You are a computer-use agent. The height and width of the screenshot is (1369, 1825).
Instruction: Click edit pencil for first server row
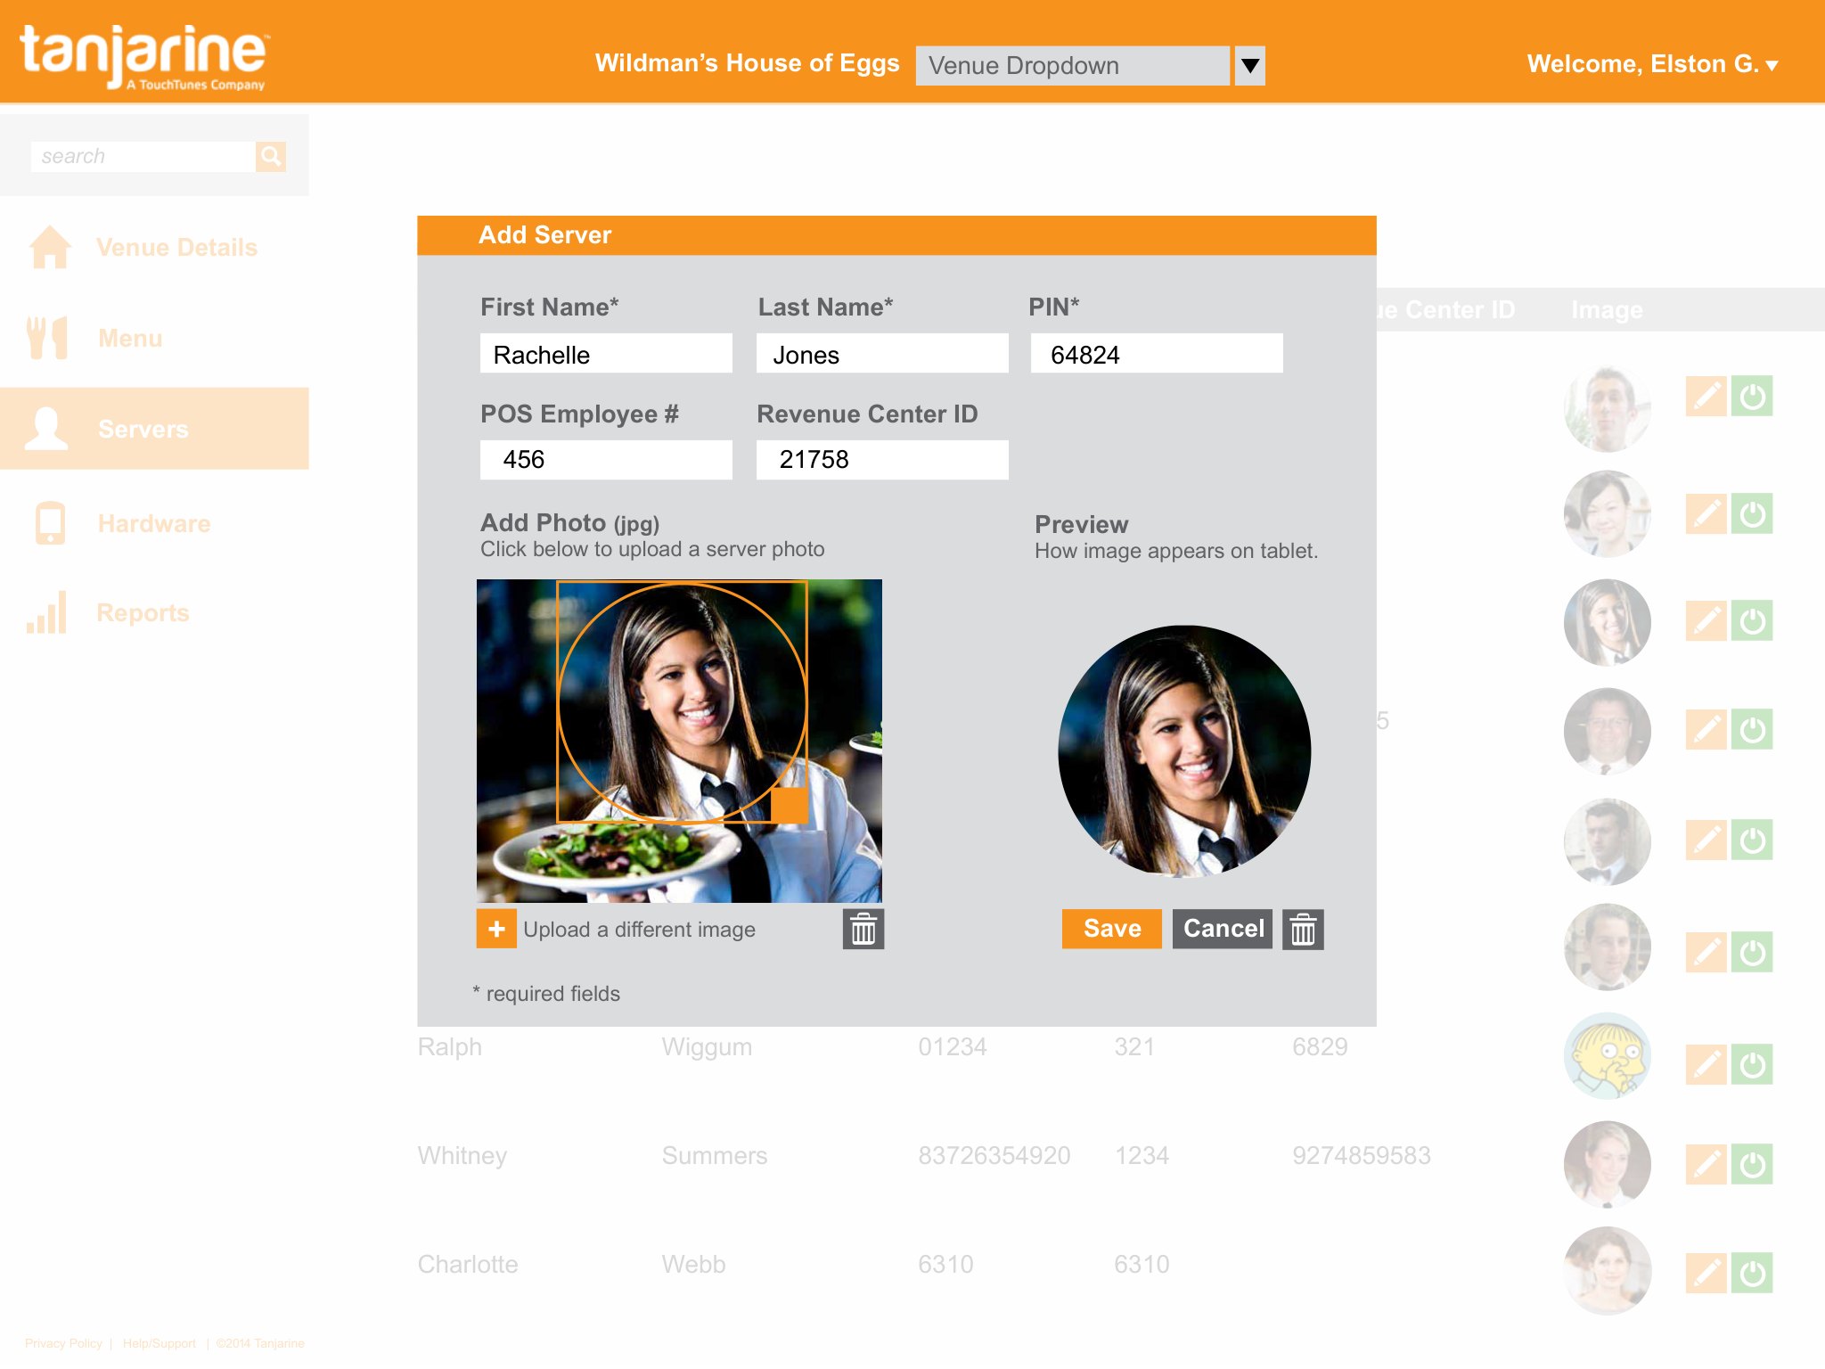(x=1706, y=396)
